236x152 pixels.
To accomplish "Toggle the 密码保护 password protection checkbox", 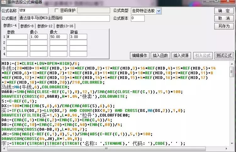I will pos(57,10).
